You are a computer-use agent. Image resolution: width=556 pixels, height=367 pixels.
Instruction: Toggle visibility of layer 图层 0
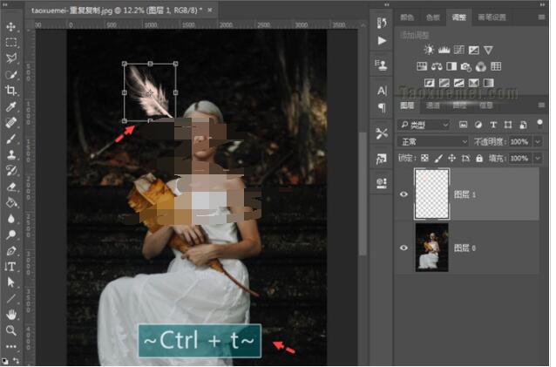pos(403,248)
